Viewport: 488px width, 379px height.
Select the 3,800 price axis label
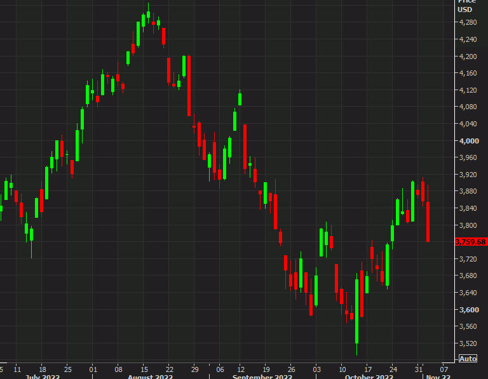(x=468, y=225)
